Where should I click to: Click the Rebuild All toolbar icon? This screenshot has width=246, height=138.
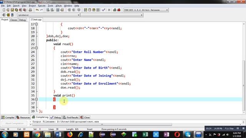98,10
